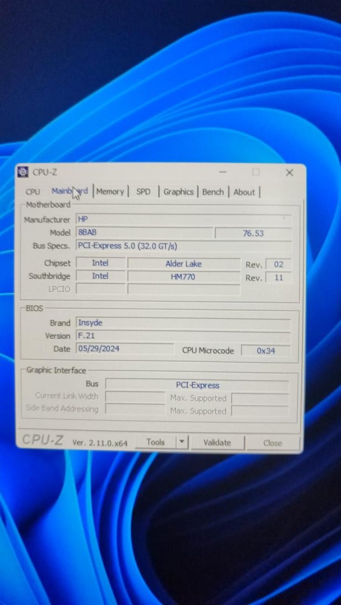Click the Side Band Addressing field

[135, 409]
